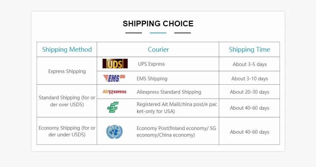Click the About 20-30 days cell
Viewport: 316px width, 167px height.
(x=250, y=92)
